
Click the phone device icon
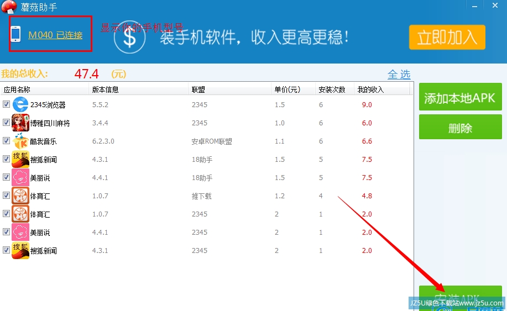tap(15, 34)
